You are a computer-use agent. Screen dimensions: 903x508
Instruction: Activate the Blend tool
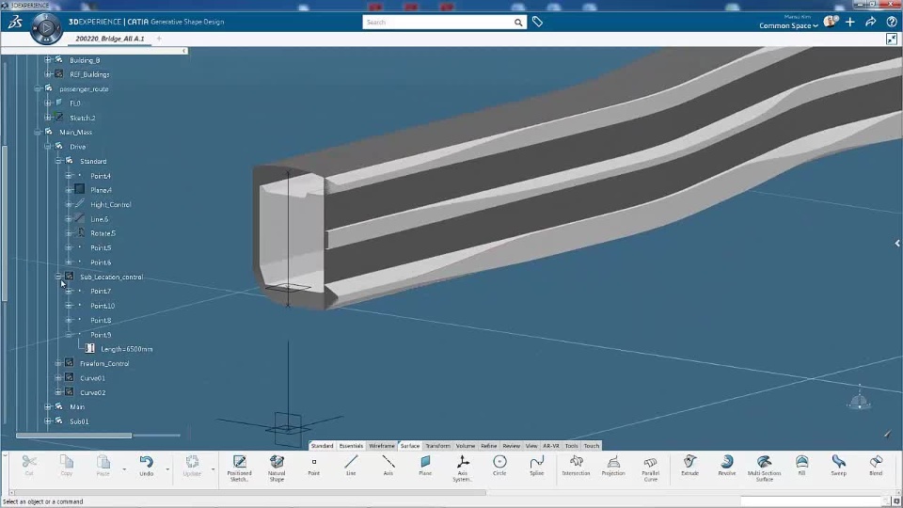[x=876, y=466]
